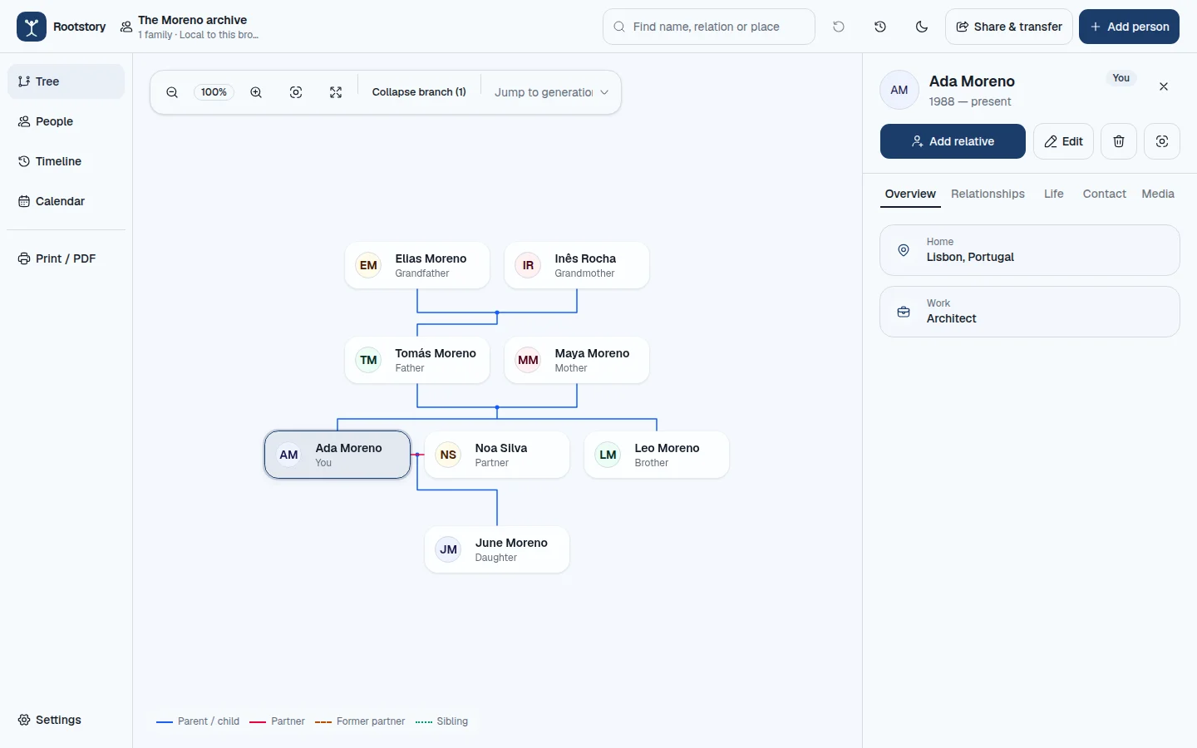Select the Overview tab
The width and height of the screenshot is (1197, 748).
tap(910, 194)
